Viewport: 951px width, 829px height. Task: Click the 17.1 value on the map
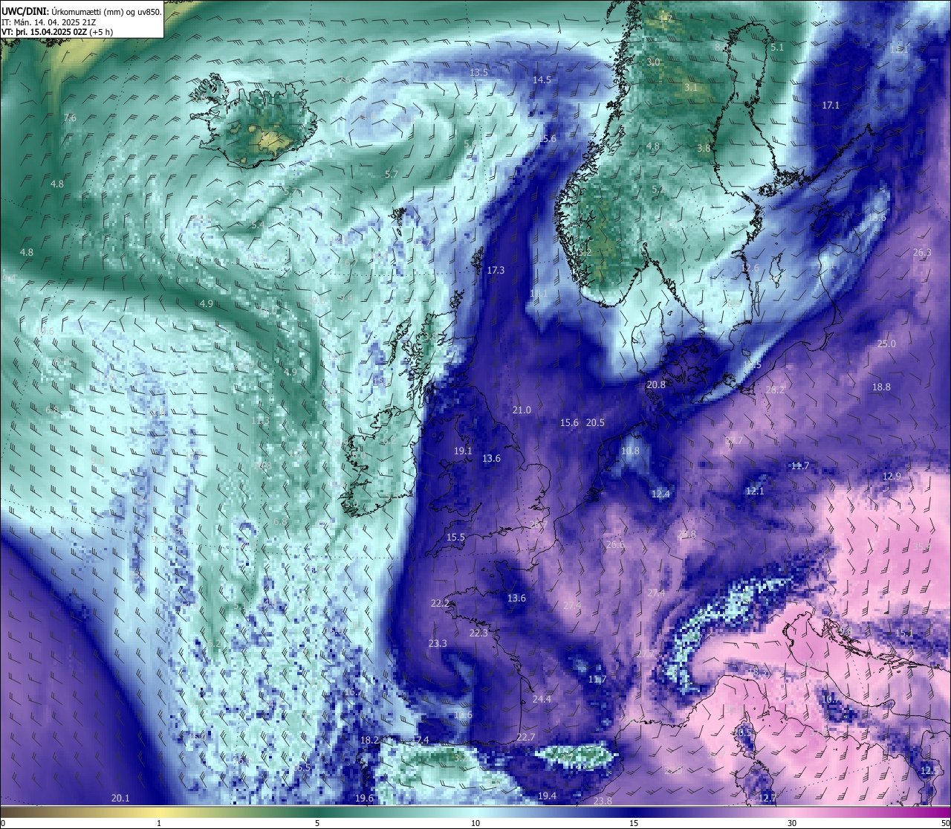831,105
